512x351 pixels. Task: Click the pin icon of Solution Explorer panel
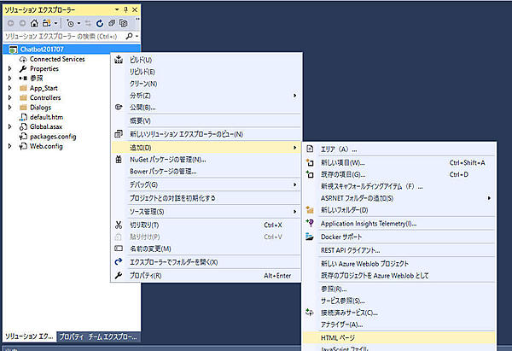(x=126, y=8)
